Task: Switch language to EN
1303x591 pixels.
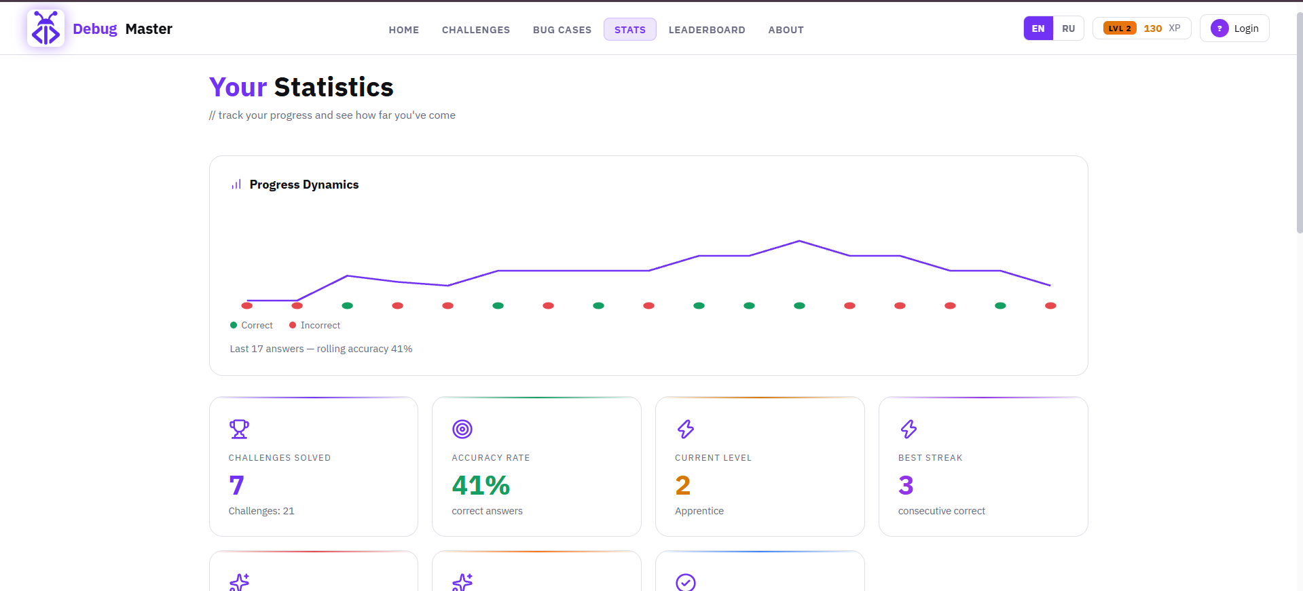Action: (1038, 28)
